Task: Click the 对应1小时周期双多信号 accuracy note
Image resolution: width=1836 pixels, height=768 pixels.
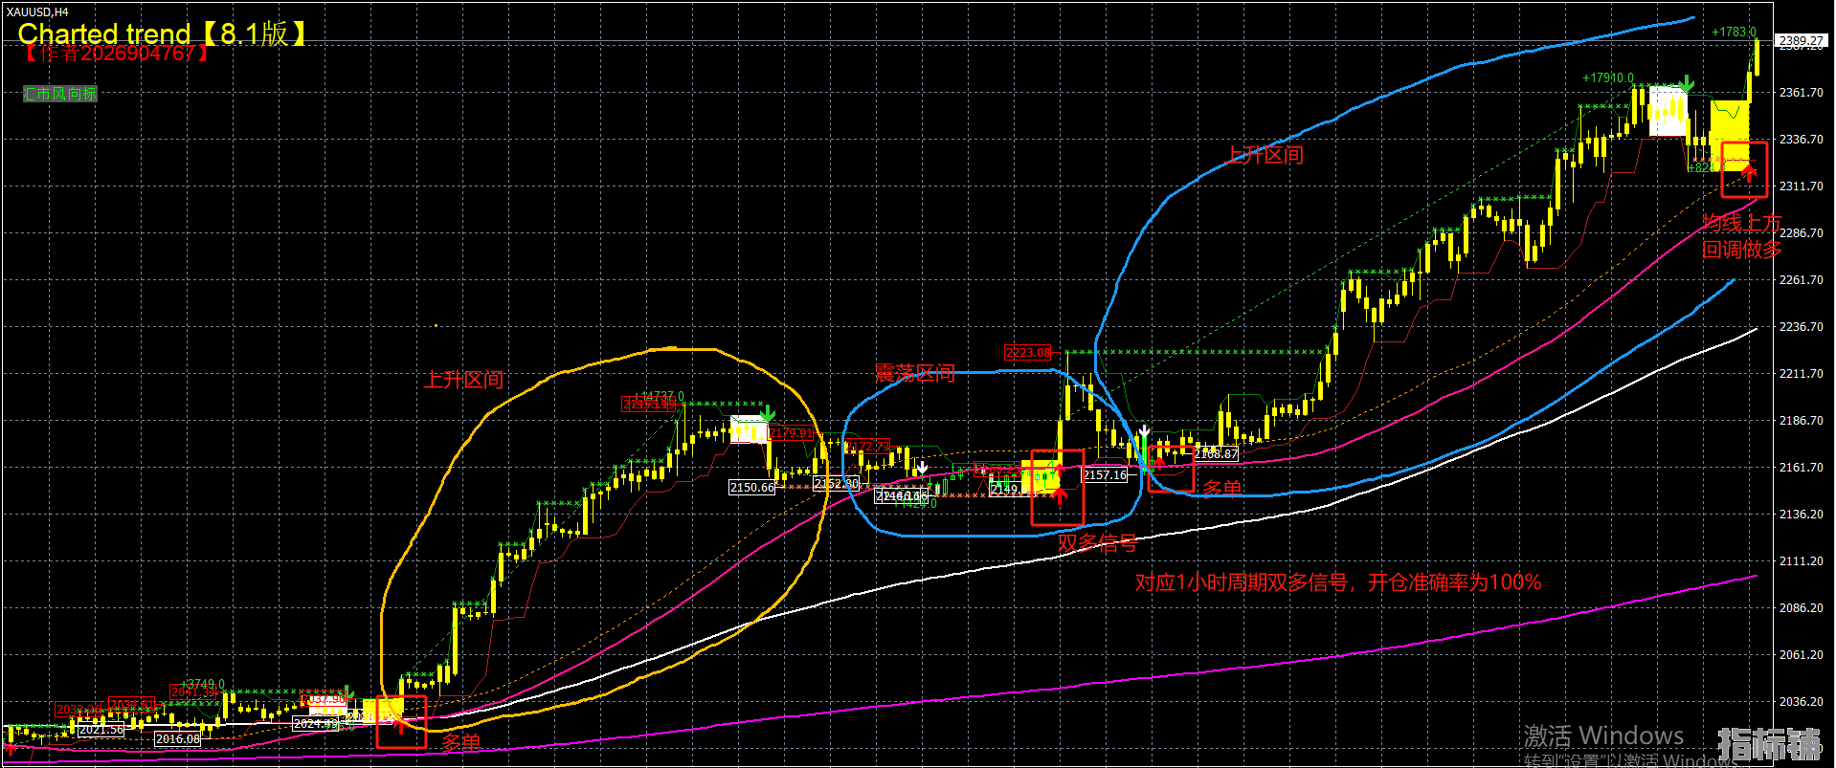Action: click(1338, 582)
